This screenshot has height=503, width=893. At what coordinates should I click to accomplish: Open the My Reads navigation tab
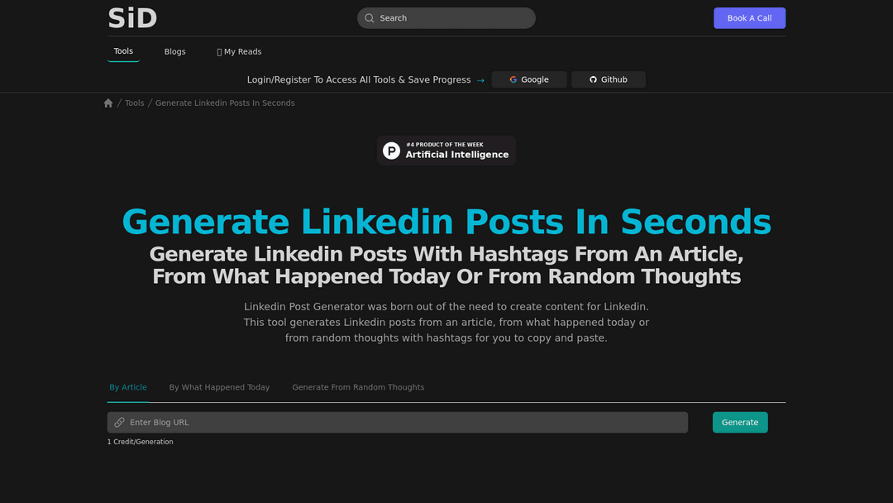point(239,52)
